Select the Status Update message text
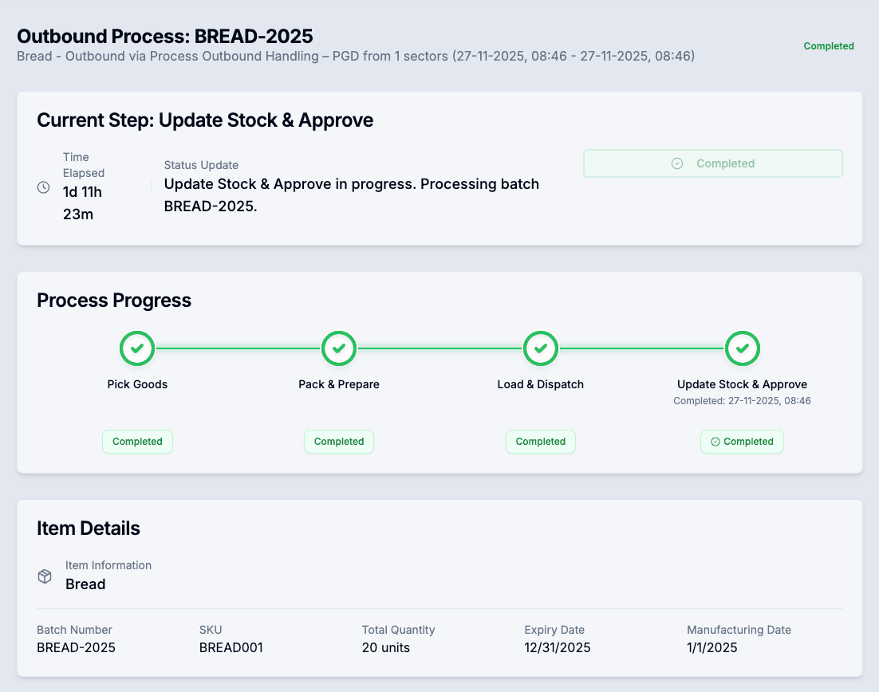879x692 pixels. (x=351, y=195)
